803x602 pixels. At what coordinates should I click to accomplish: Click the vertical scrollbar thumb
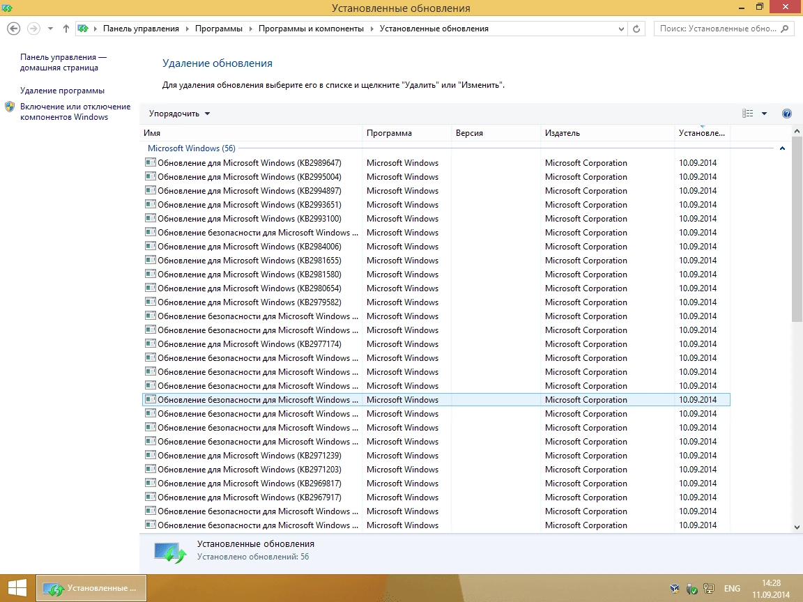[797, 229]
